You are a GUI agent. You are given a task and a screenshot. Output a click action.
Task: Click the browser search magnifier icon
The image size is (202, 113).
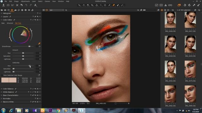point(199,10)
